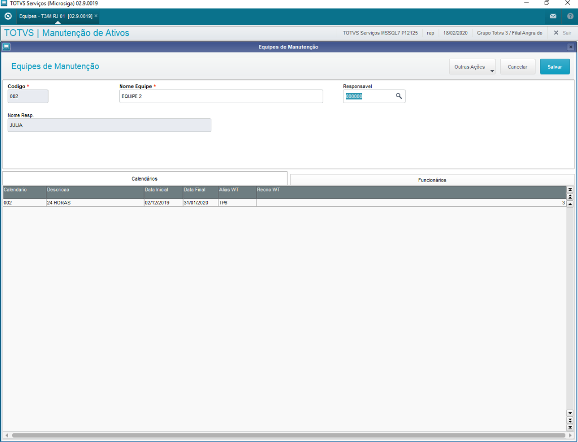The width and height of the screenshot is (578, 442).
Task: Click the Nome Resp. field showing JULIA
Action: 109,125
